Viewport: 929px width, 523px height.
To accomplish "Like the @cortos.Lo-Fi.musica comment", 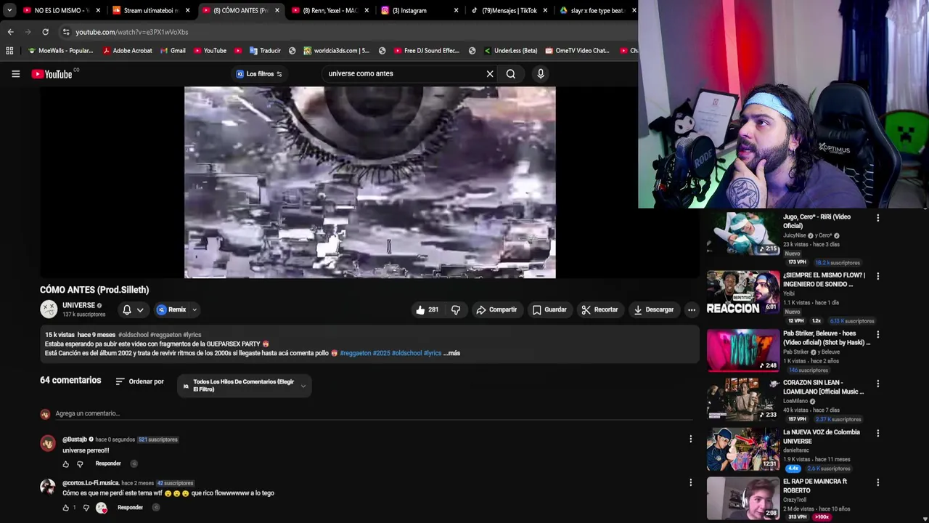I will click(x=66, y=508).
